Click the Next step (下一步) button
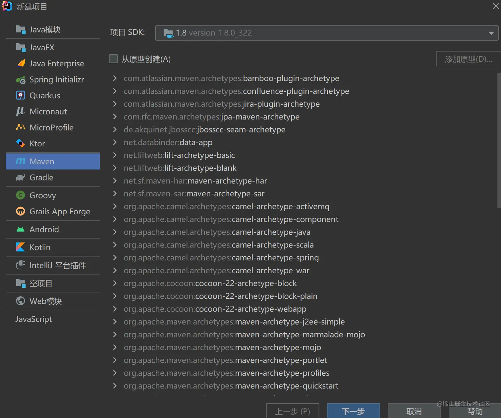The height and width of the screenshot is (418, 501). pyautogui.click(x=353, y=411)
